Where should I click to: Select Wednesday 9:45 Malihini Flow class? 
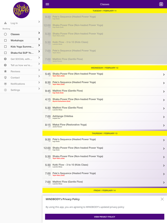pyautogui.click(x=105, y=91)
